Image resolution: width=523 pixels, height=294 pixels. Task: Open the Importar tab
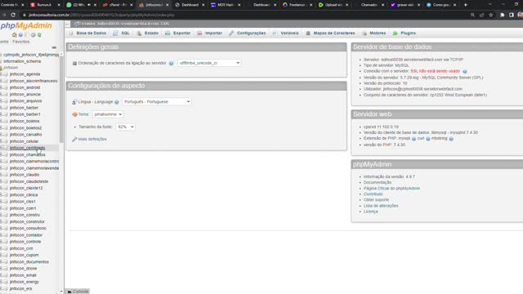click(210, 33)
